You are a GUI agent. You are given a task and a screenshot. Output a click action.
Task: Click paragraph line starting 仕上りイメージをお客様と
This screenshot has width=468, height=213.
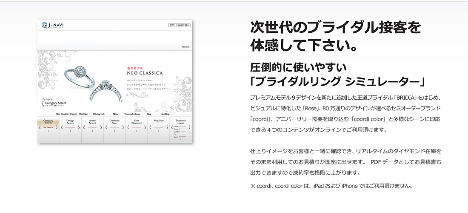(x=345, y=152)
